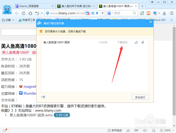Switch to the btants_百度搜索 tab
Image resolution: width=176 pixels, height=133 pixels.
tap(34, 6)
